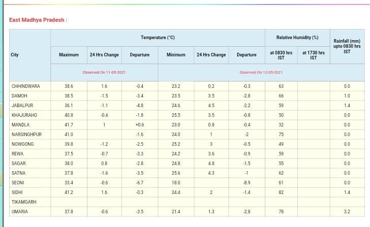Click the JABALPUR city name
Image resolution: width=370 pixels, height=227 pixels.
(22, 106)
